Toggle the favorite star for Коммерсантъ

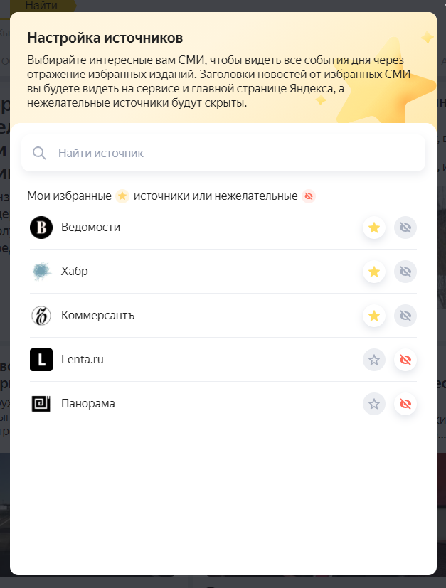click(374, 316)
